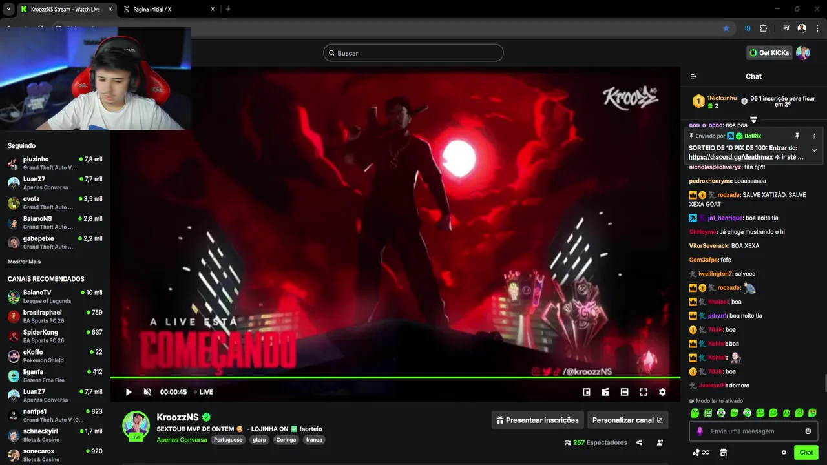Open brasilraphael recommended channel

click(55, 316)
